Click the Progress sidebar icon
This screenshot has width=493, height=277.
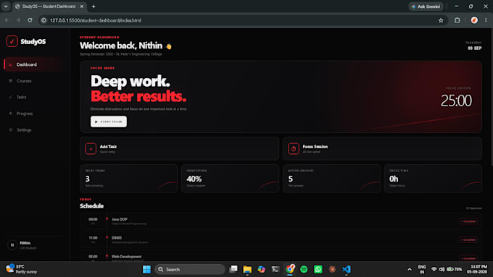tap(11, 114)
